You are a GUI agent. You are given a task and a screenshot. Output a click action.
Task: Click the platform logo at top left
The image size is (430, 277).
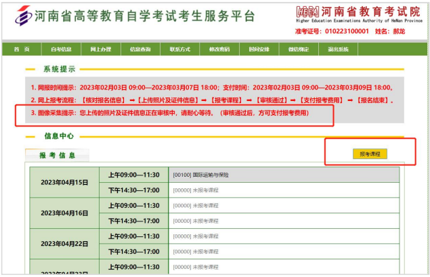click(20, 16)
